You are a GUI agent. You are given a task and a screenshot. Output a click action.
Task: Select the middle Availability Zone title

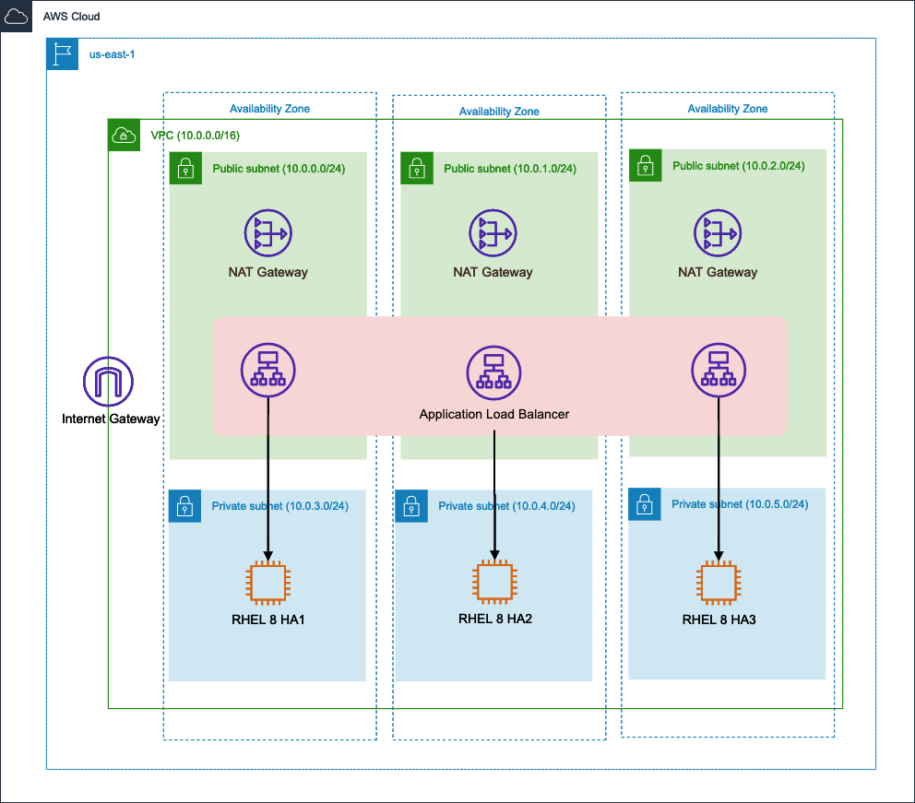click(499, 111)
